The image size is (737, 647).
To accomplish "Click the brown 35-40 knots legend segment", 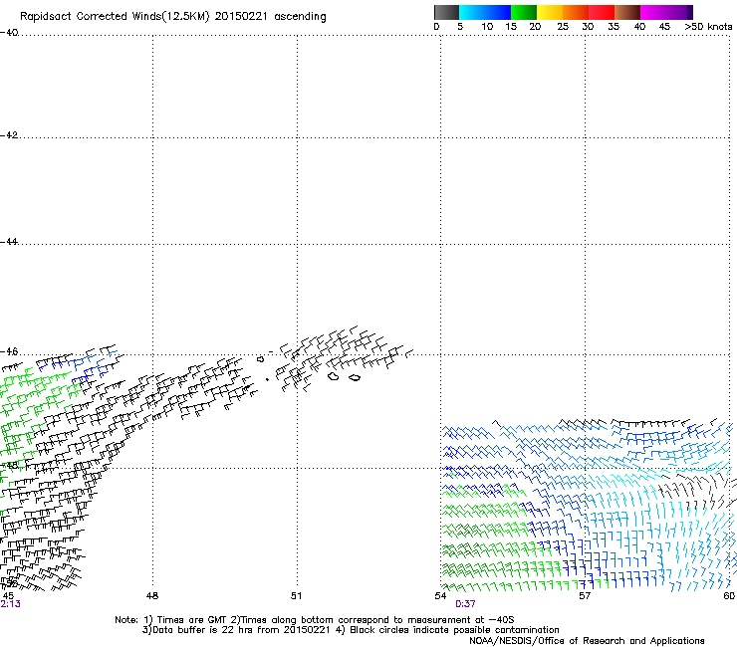I will point(627,12).
